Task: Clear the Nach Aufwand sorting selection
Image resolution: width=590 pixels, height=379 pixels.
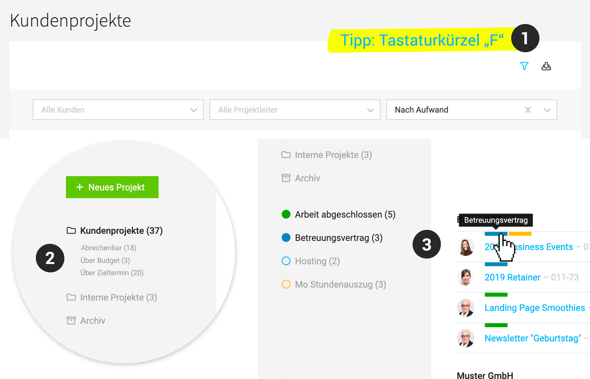Action: [528, 110]
